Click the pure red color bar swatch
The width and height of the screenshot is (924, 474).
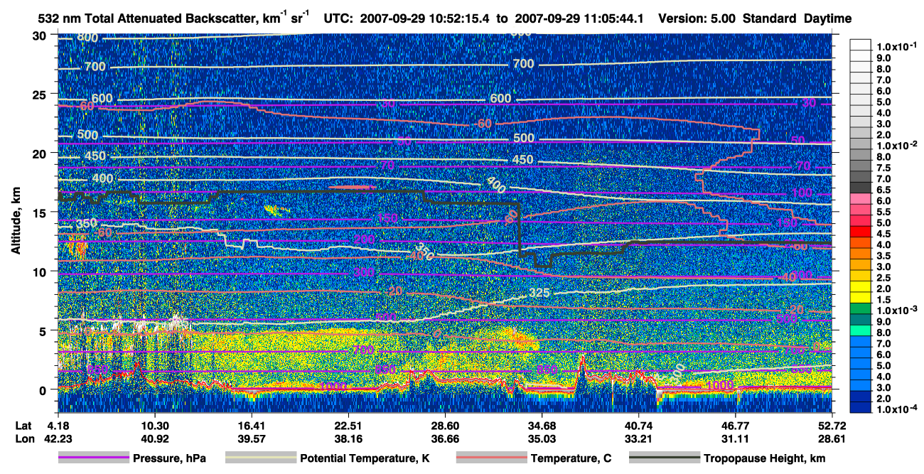coord(861,231)
